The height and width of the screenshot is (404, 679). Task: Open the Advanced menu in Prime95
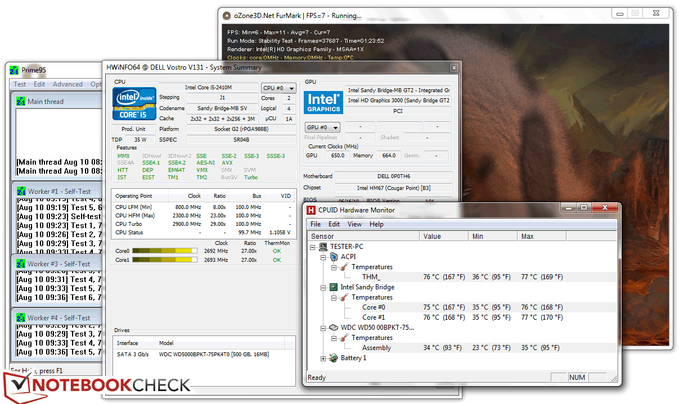point(68,84)
